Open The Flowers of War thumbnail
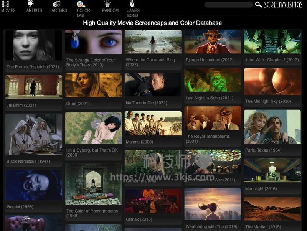Image resolution: width=307 pixels, height=231 pixels. tap(213, 162)
